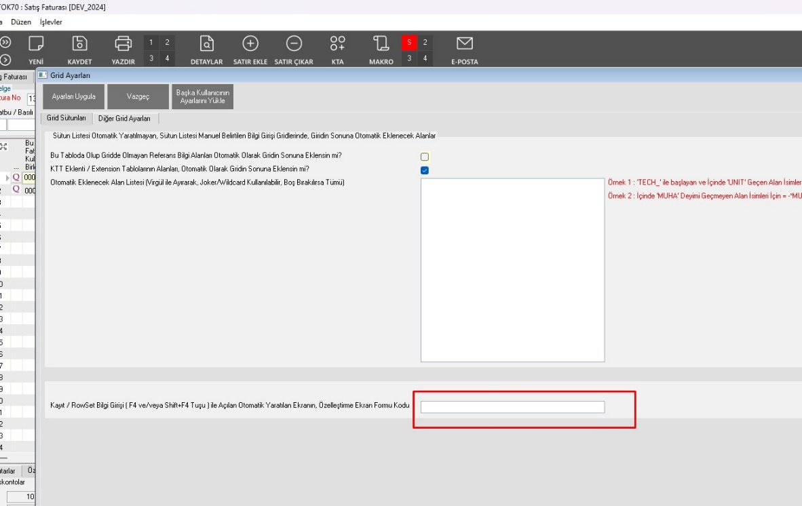The width and height of the screenshot is (802, 506).
Task: Open DETAYLAR details icon
Action: pyautogui.click(x=206, y=44)
